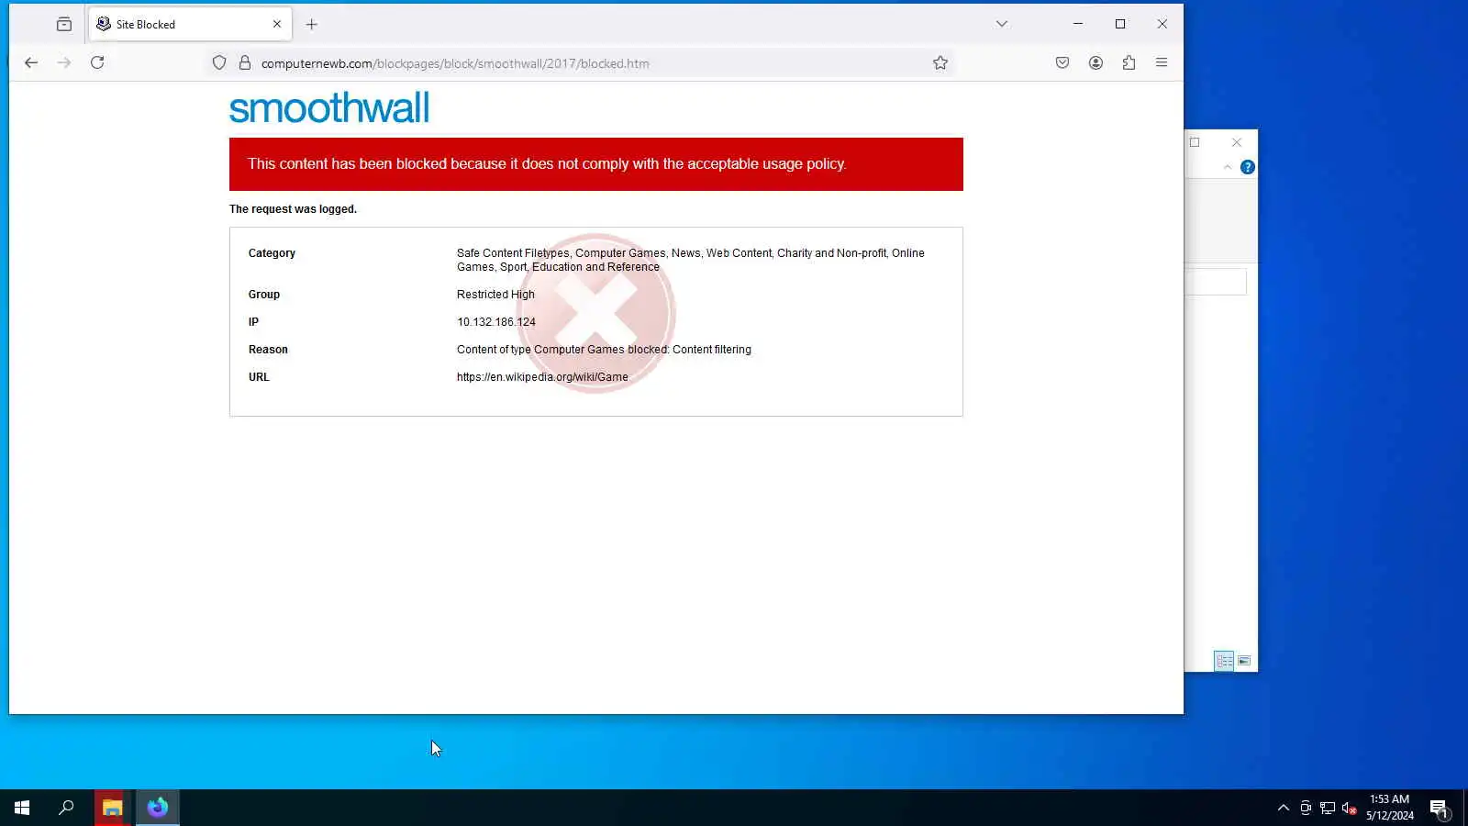Viewport: 1468px width, 826px height.
Task: Open tracking protection shield icon
Action: click(x=219, y=62)
